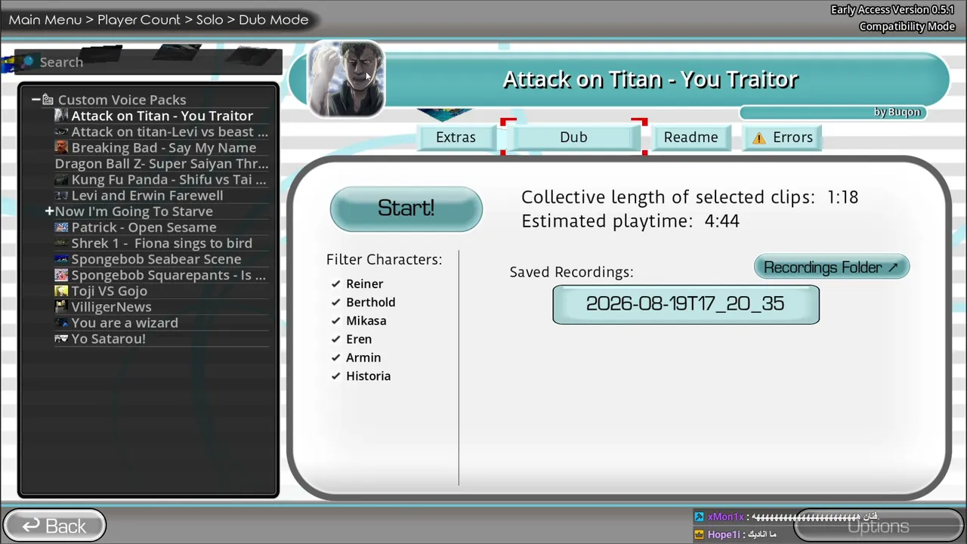The height and width of the screenshot is (544, 967).
Task: Click the Spongebob Squarepants pack thumbnail icon
Action: [x=61, y=275]
